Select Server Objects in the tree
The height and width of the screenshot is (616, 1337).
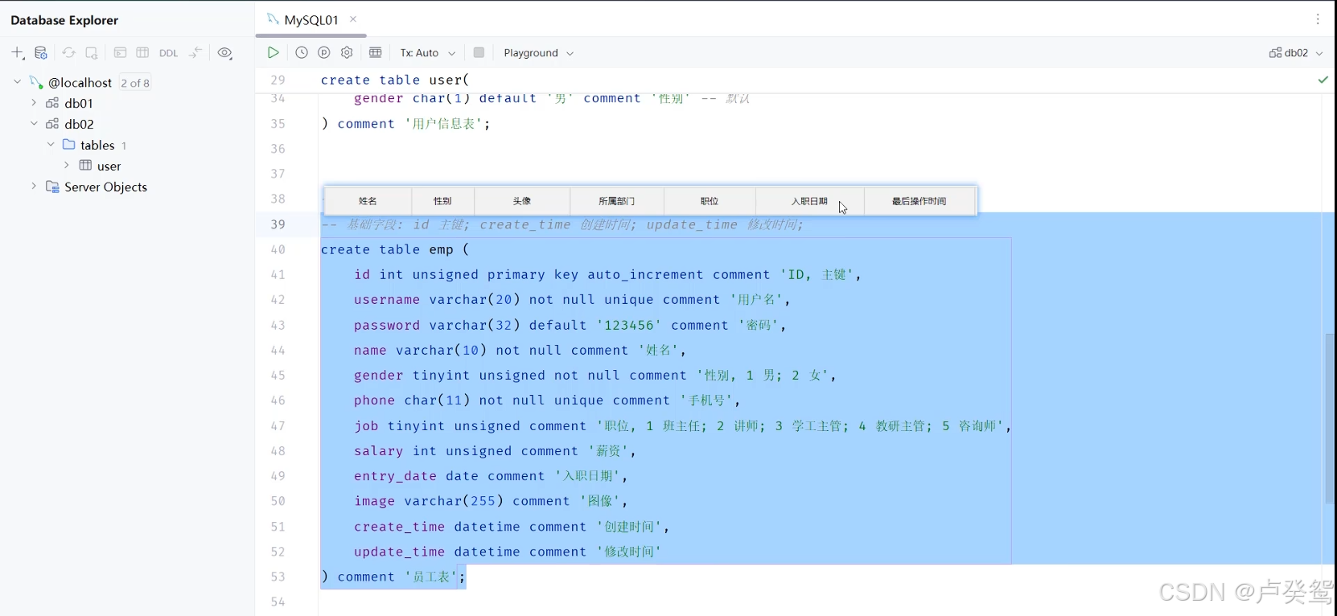point(105,187)
